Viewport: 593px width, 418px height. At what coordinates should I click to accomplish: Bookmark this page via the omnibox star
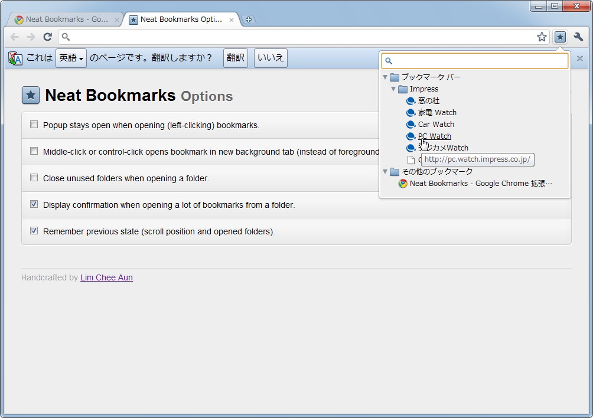[x=542, y=37]
